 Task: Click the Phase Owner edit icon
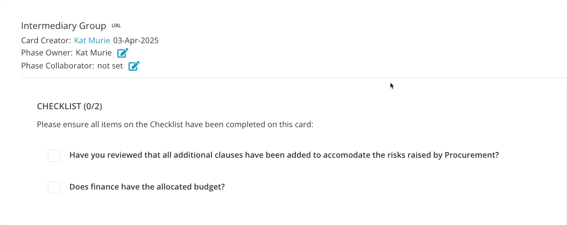[123, 53]
